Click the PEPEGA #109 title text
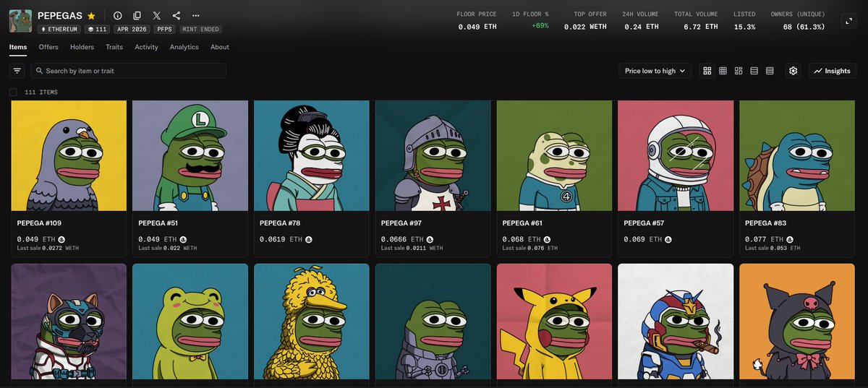The height and width of the screenshot is (388, 868). tap(38, 223)
